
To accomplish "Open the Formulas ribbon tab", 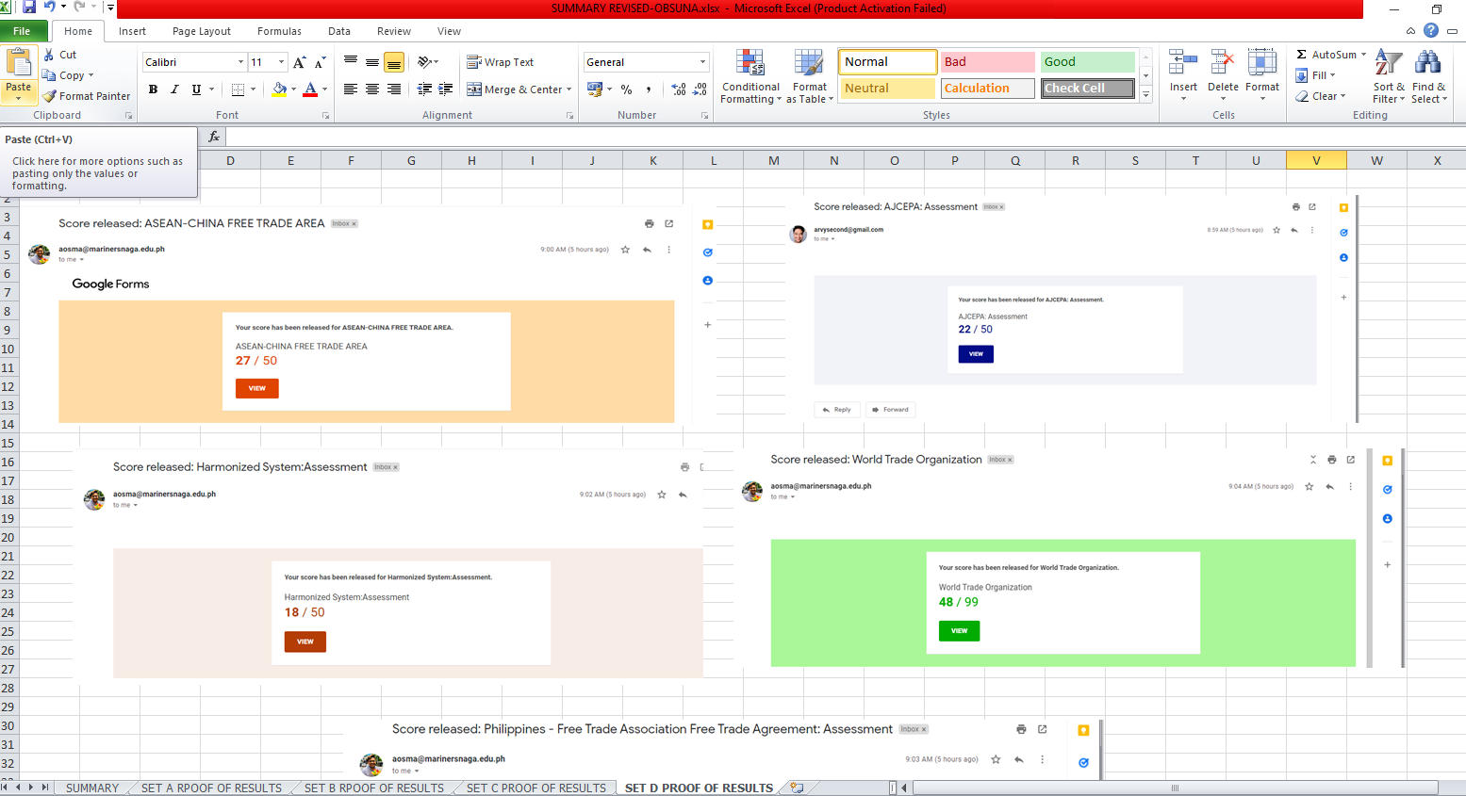I will tap(280, 31).
